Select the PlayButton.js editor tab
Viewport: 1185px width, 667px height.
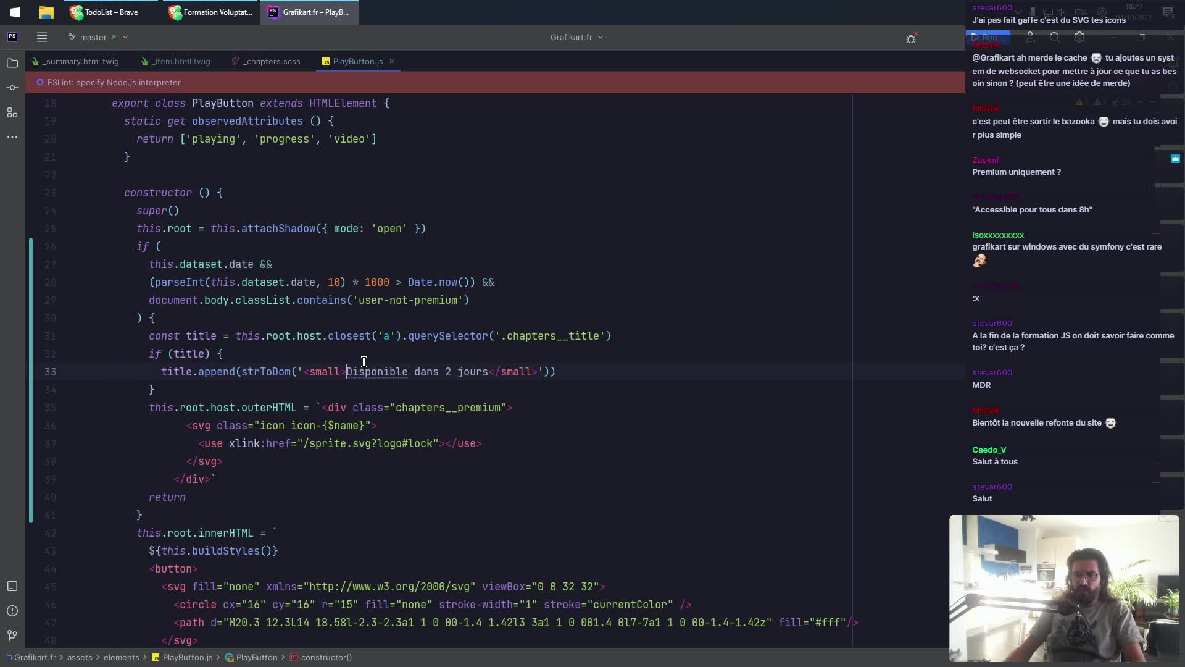pos(358,61)
